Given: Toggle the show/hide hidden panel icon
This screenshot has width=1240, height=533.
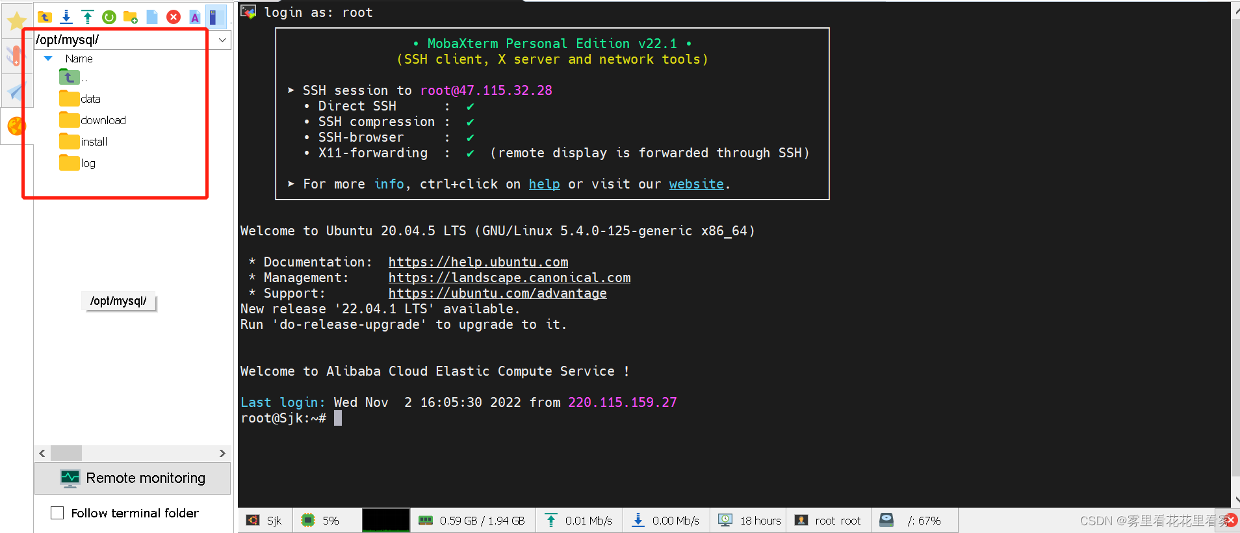Looking at the screenshot, I should [x=215, y=17].
